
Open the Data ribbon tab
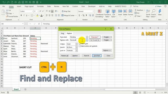point(49,6)
